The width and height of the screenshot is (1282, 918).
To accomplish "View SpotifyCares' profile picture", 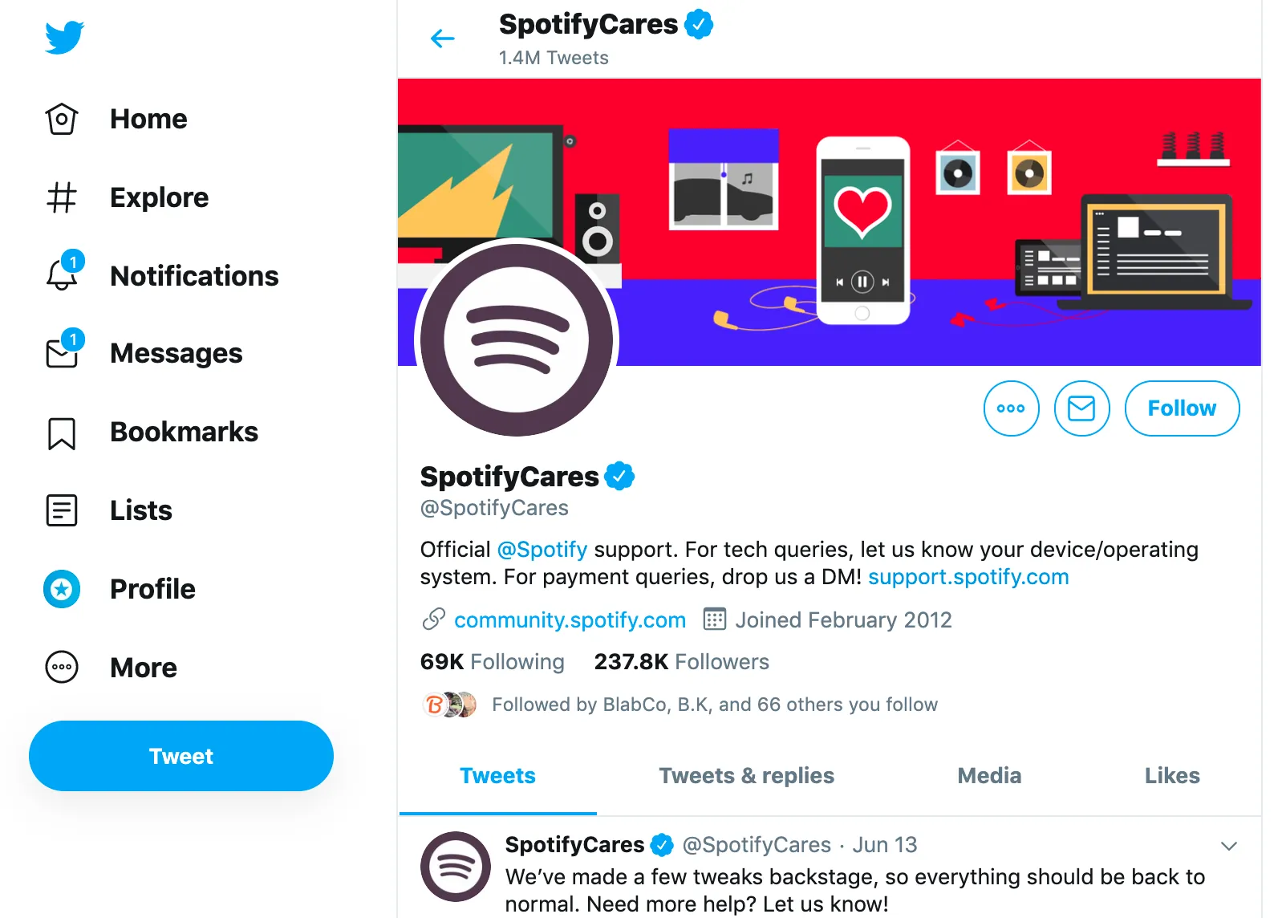I will pyautogui.click(x=516, y=340).
